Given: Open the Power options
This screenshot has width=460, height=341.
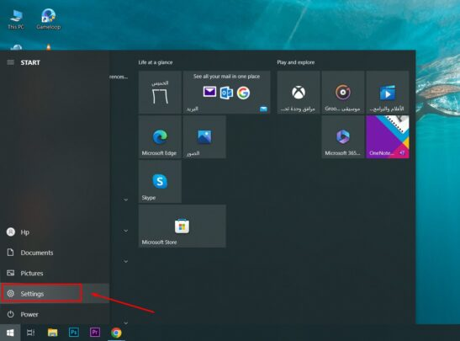Looking at the screenshot, I should (55, 314).
